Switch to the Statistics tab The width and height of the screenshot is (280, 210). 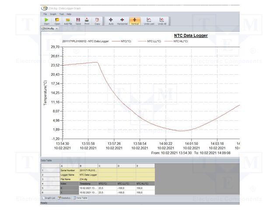click(65, 198)
